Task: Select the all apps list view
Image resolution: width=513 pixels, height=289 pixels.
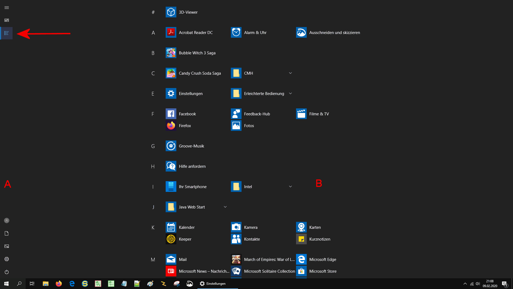Action: click(x=7, y=33)
